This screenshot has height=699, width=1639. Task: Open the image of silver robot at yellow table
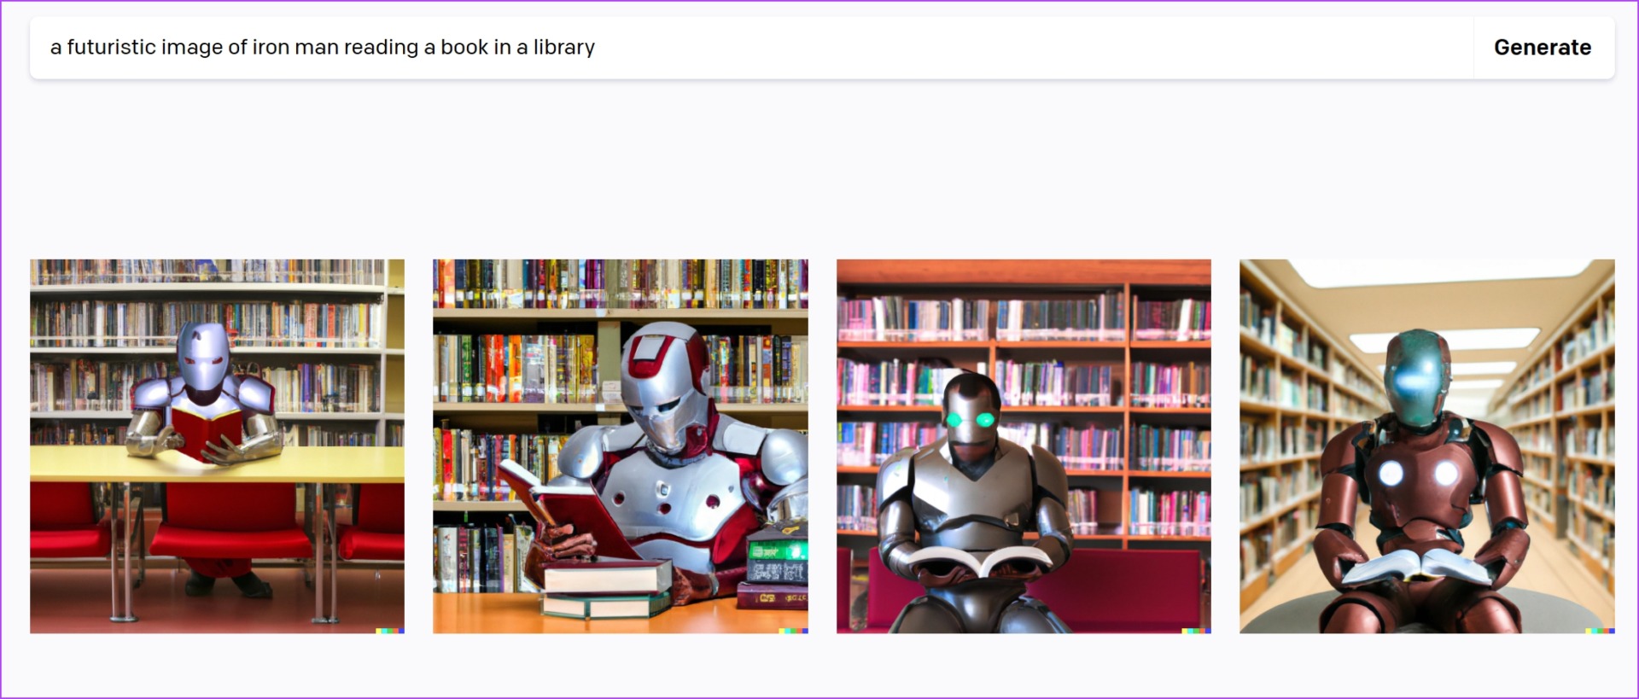[x=217, y=446]
